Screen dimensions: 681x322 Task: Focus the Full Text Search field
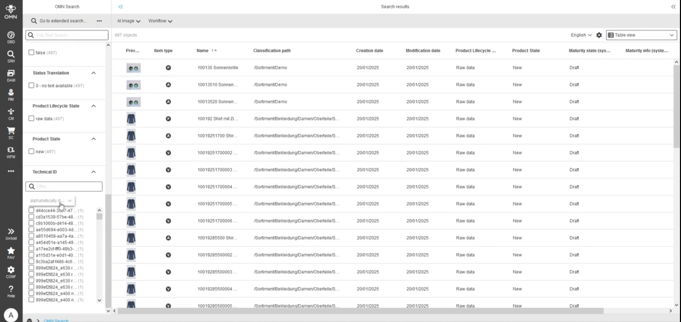[67, 35]
